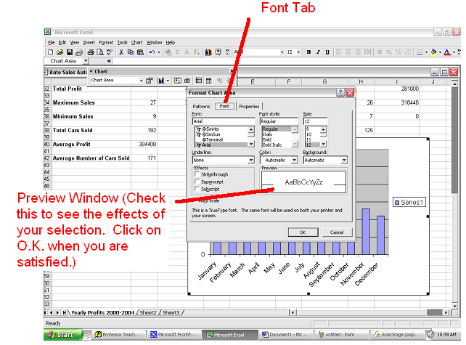Click the Undo arrow icon
The image size is (466, 345).
coord(152,52)
